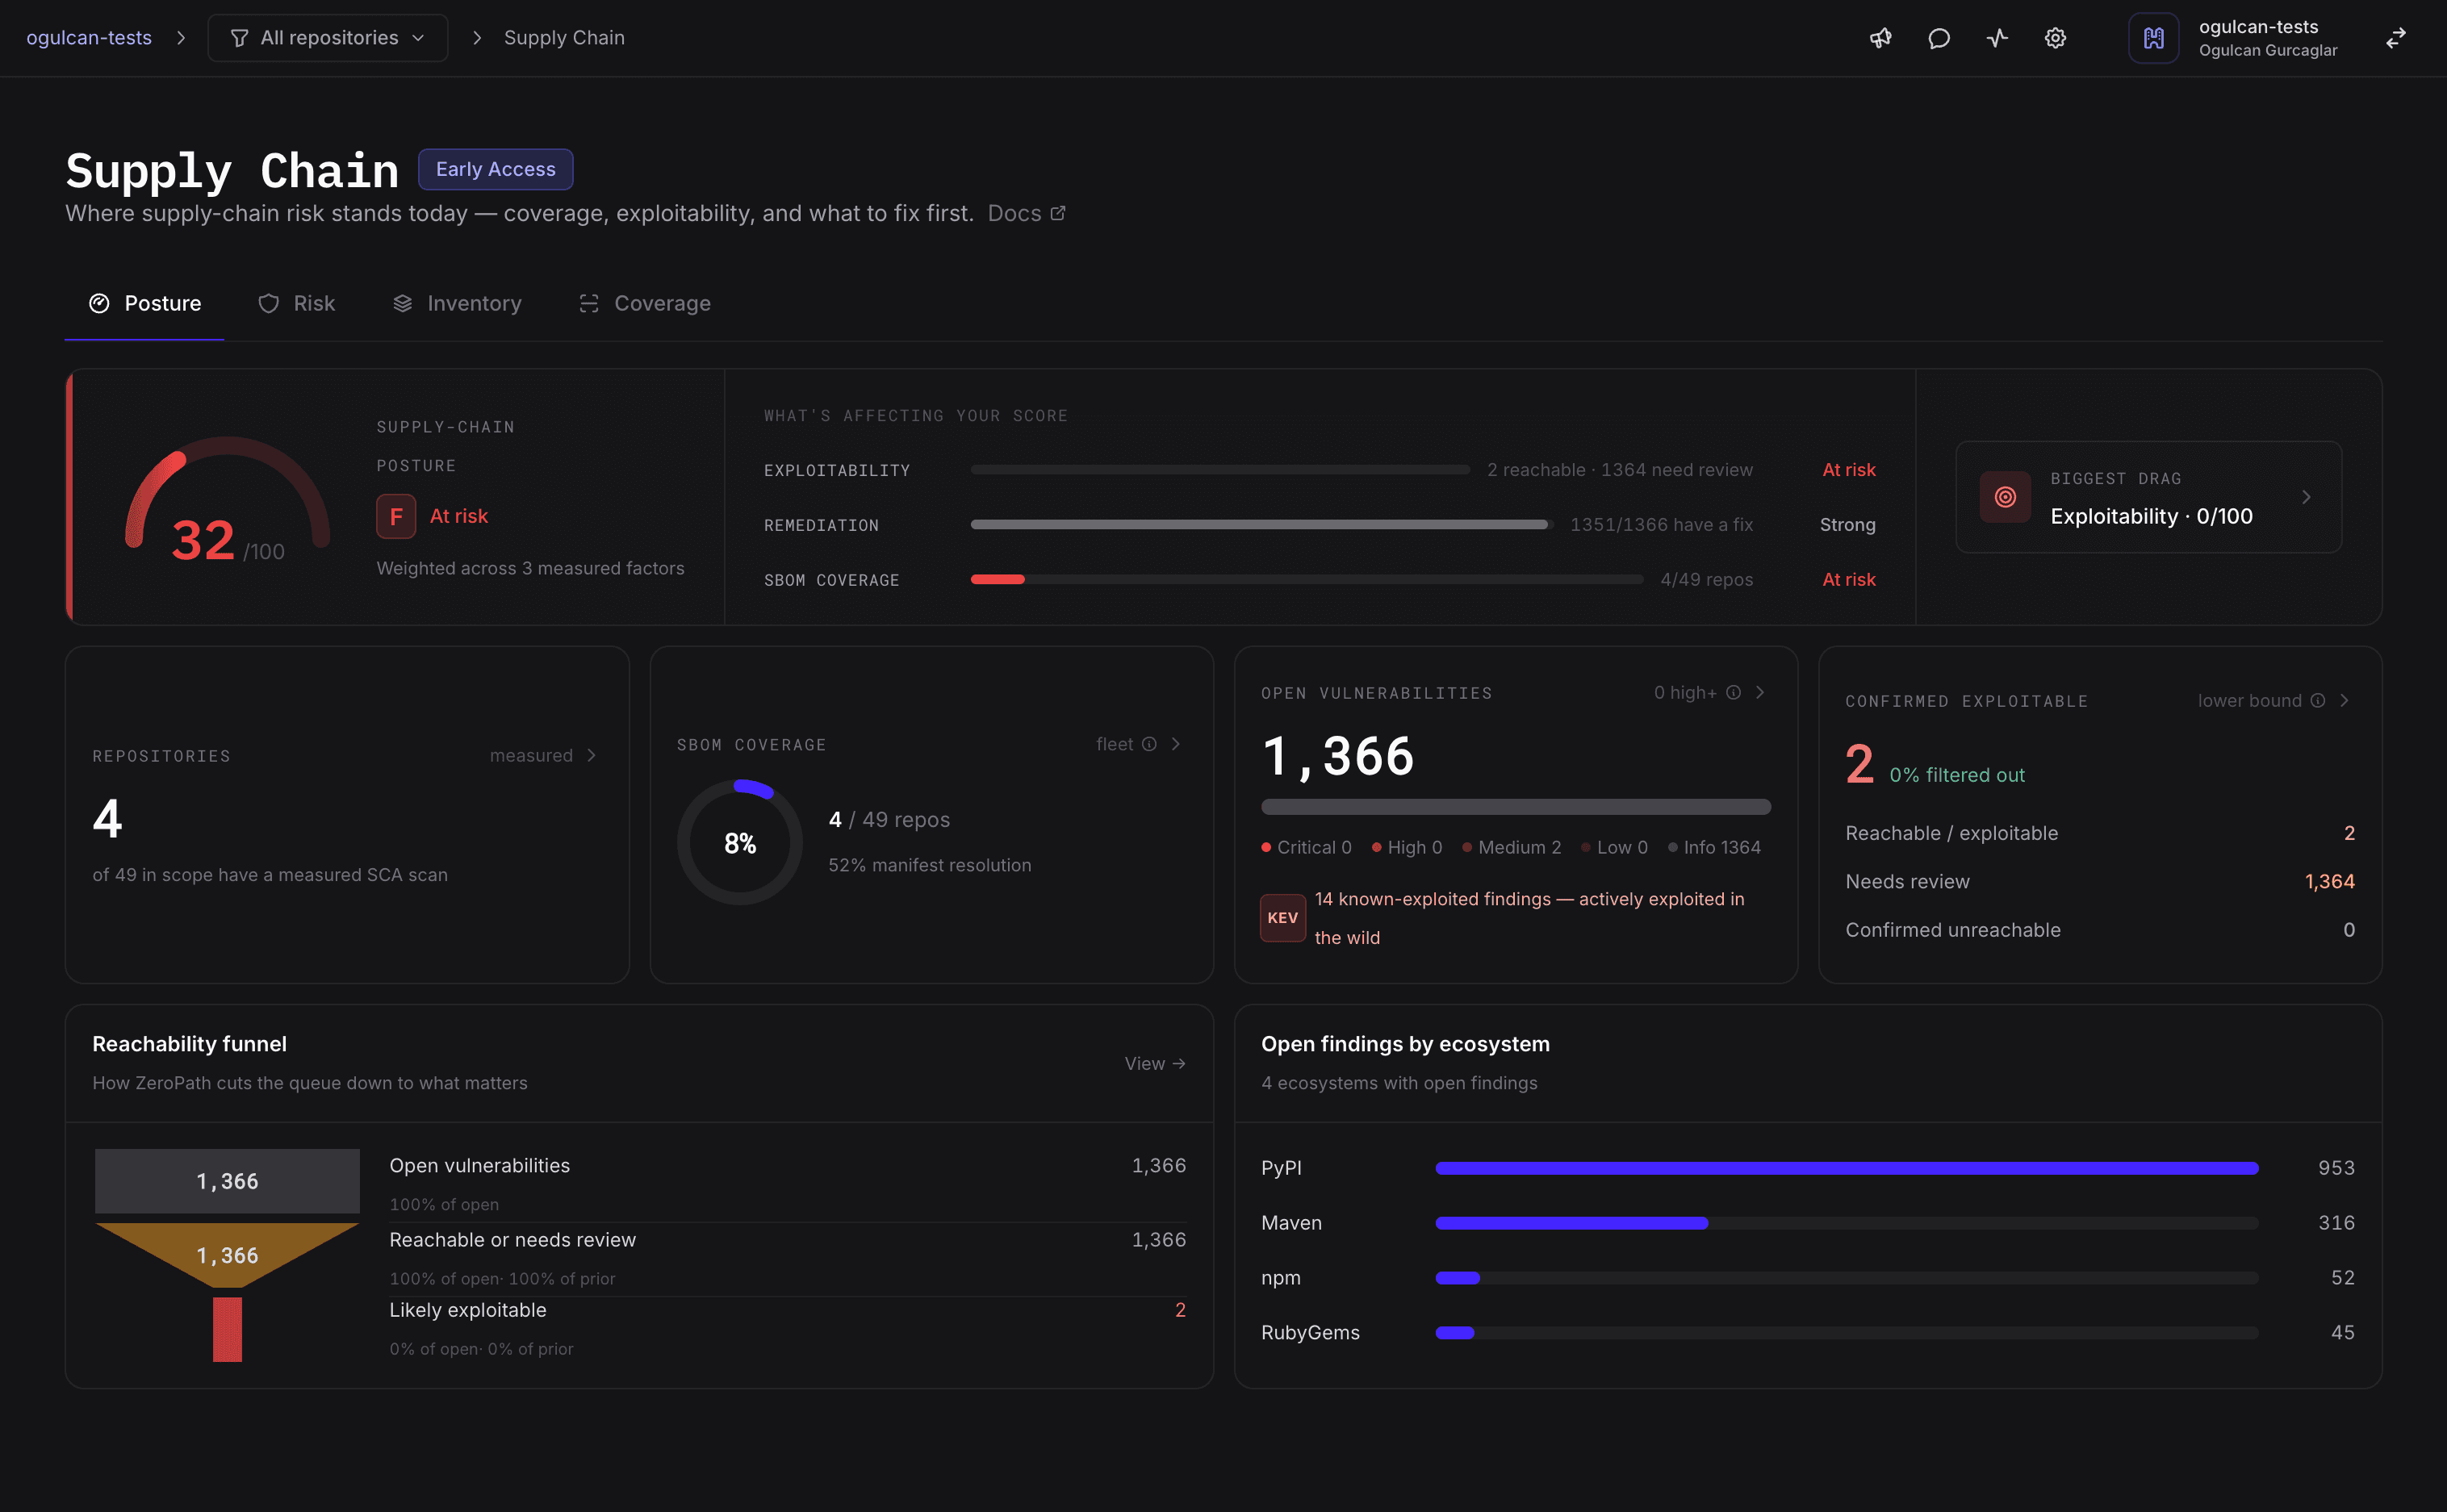Screen dimensions: 2447x1512
Task: Click the red funnel bottom segment
Action: [227, 1329]
